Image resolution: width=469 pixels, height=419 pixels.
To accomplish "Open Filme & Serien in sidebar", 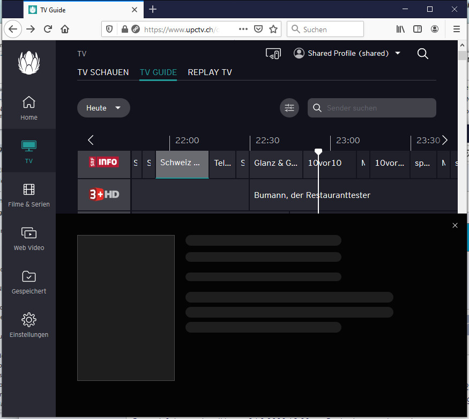I will coord(29,195).
